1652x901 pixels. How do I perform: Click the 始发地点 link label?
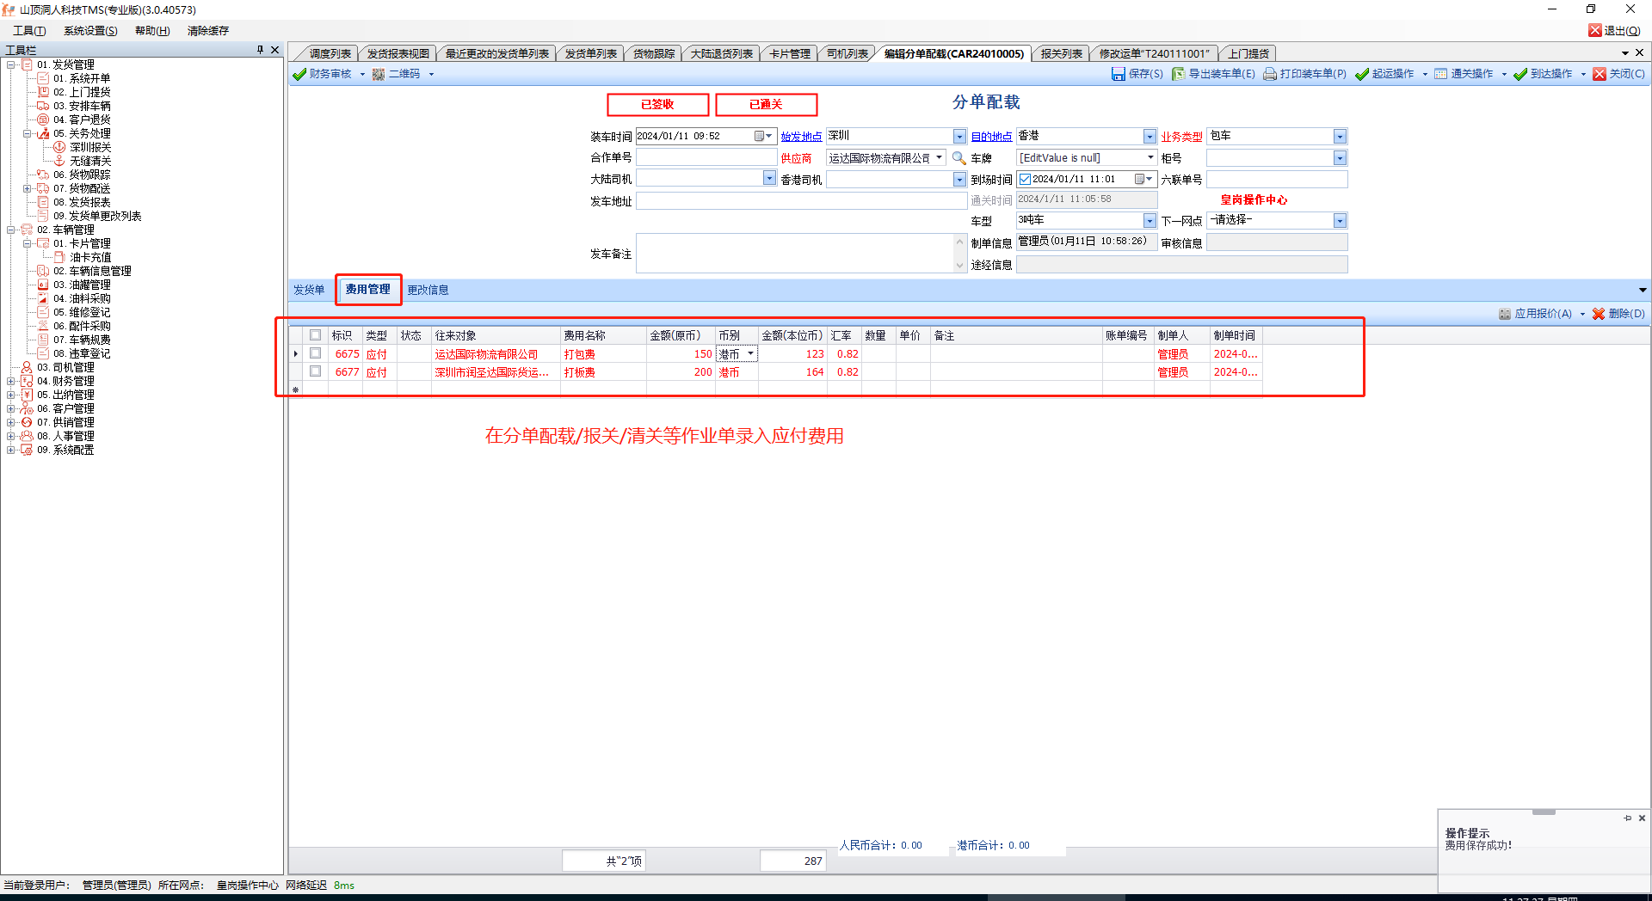point(801,137)
